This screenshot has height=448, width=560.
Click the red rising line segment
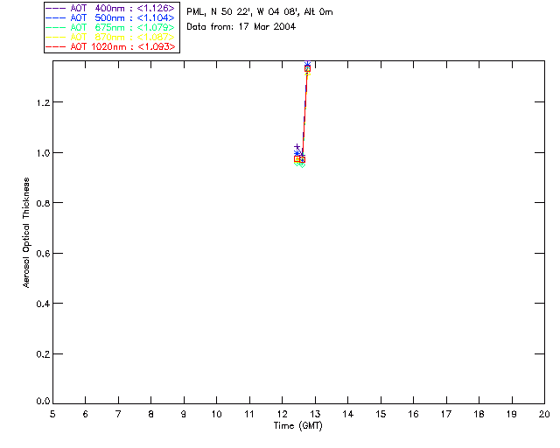click(x=305, y=113)
